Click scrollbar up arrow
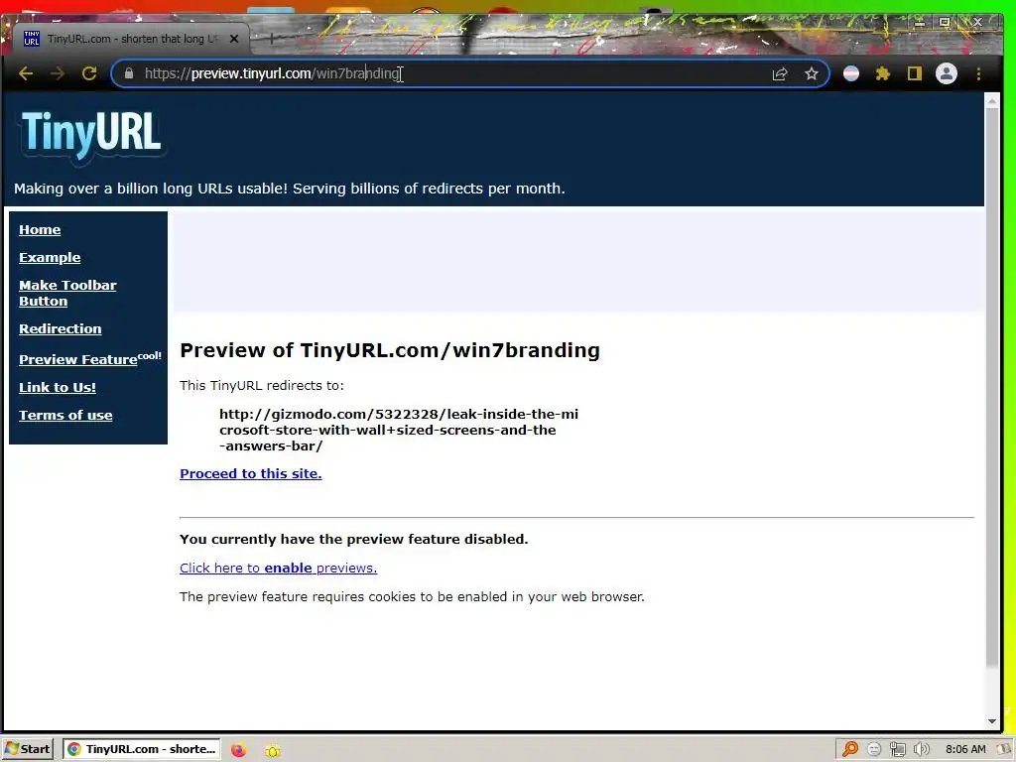Viewport: 1016px width, 762px height. [991, 100]
